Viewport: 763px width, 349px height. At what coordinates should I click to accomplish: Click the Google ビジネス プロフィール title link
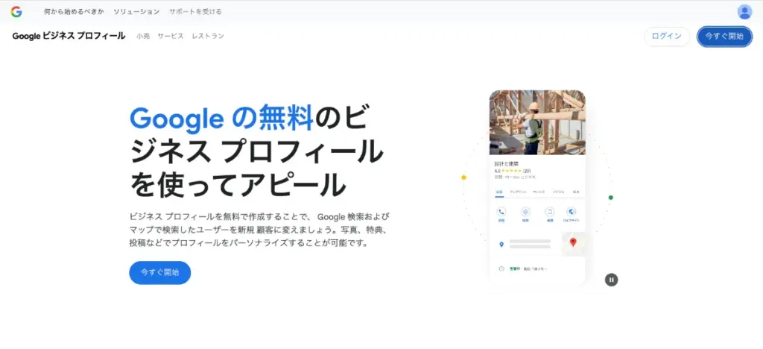click(x=69, y=36)
